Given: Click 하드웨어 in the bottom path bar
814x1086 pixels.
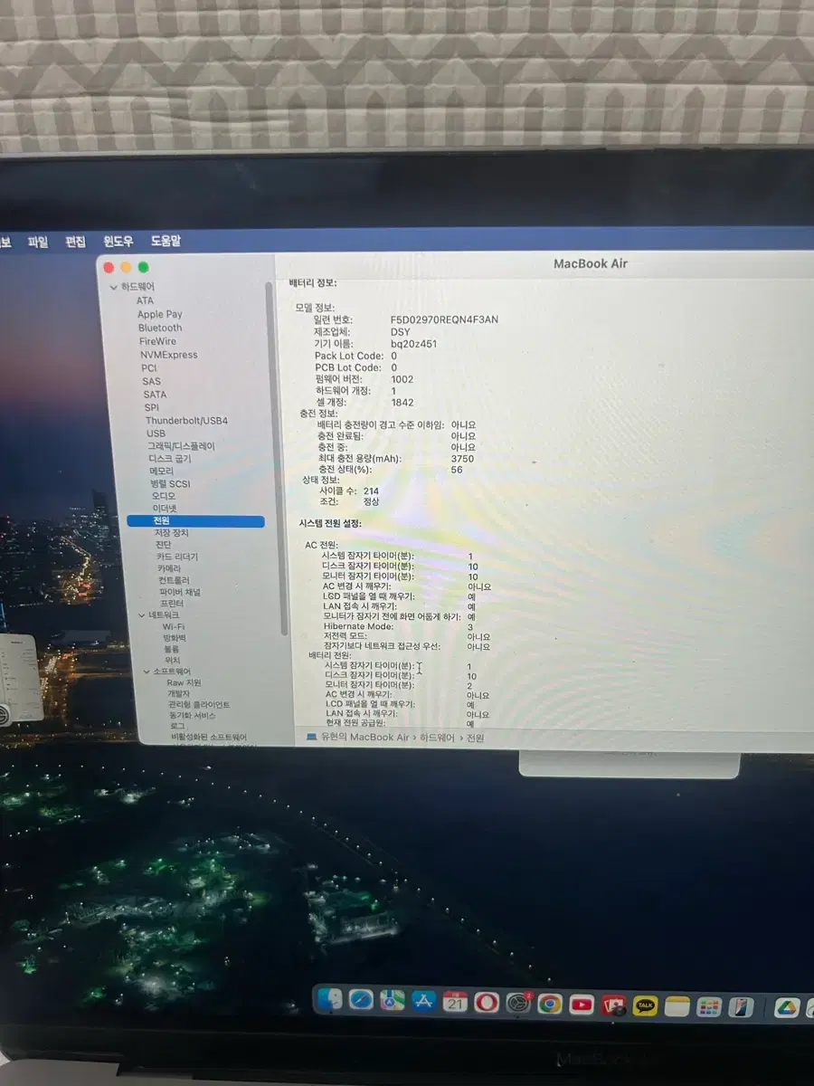Looking at the screenshot, I should (434, 738).
